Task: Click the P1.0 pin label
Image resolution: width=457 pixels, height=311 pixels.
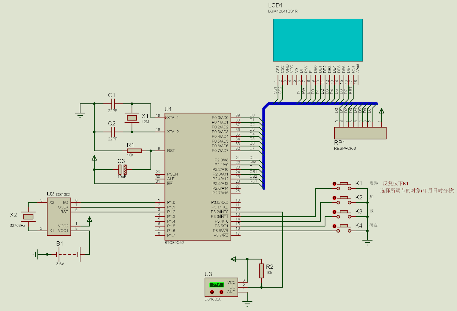Action: click(x=171, y=202)
